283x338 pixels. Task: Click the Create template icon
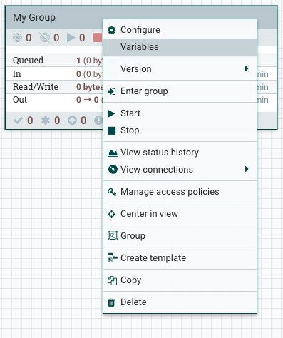pyautogui.click(x=113, y=258)
